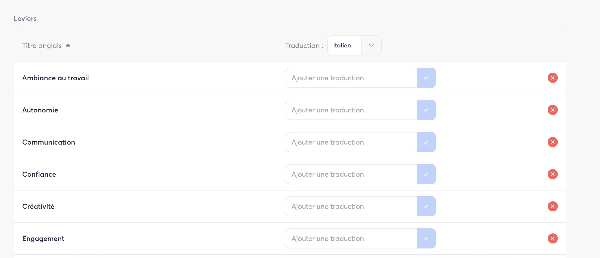Expand the translation language chevron
This screenshot has height=258, width=600.
tap(371, 45)
